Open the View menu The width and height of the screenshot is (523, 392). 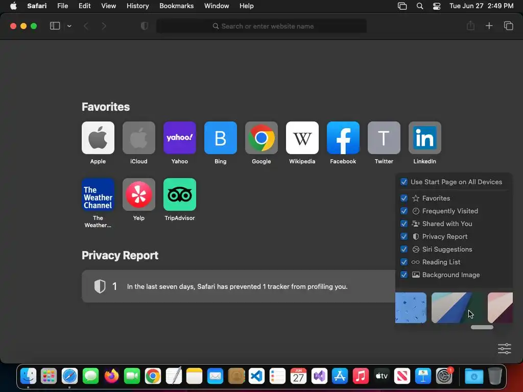click(x=108, y=6)
